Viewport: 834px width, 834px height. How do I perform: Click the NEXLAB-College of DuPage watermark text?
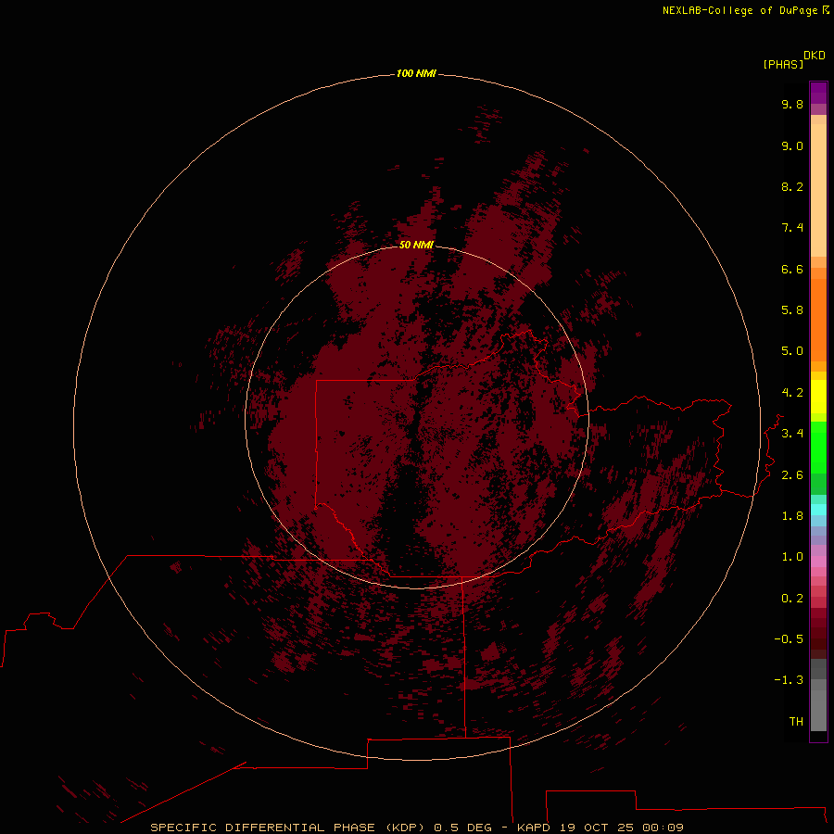pyautogui.click(x=746, y=10)
